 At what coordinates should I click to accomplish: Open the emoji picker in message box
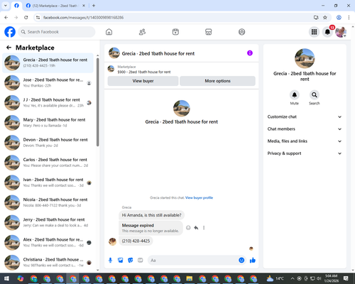[x=241, y=261]
